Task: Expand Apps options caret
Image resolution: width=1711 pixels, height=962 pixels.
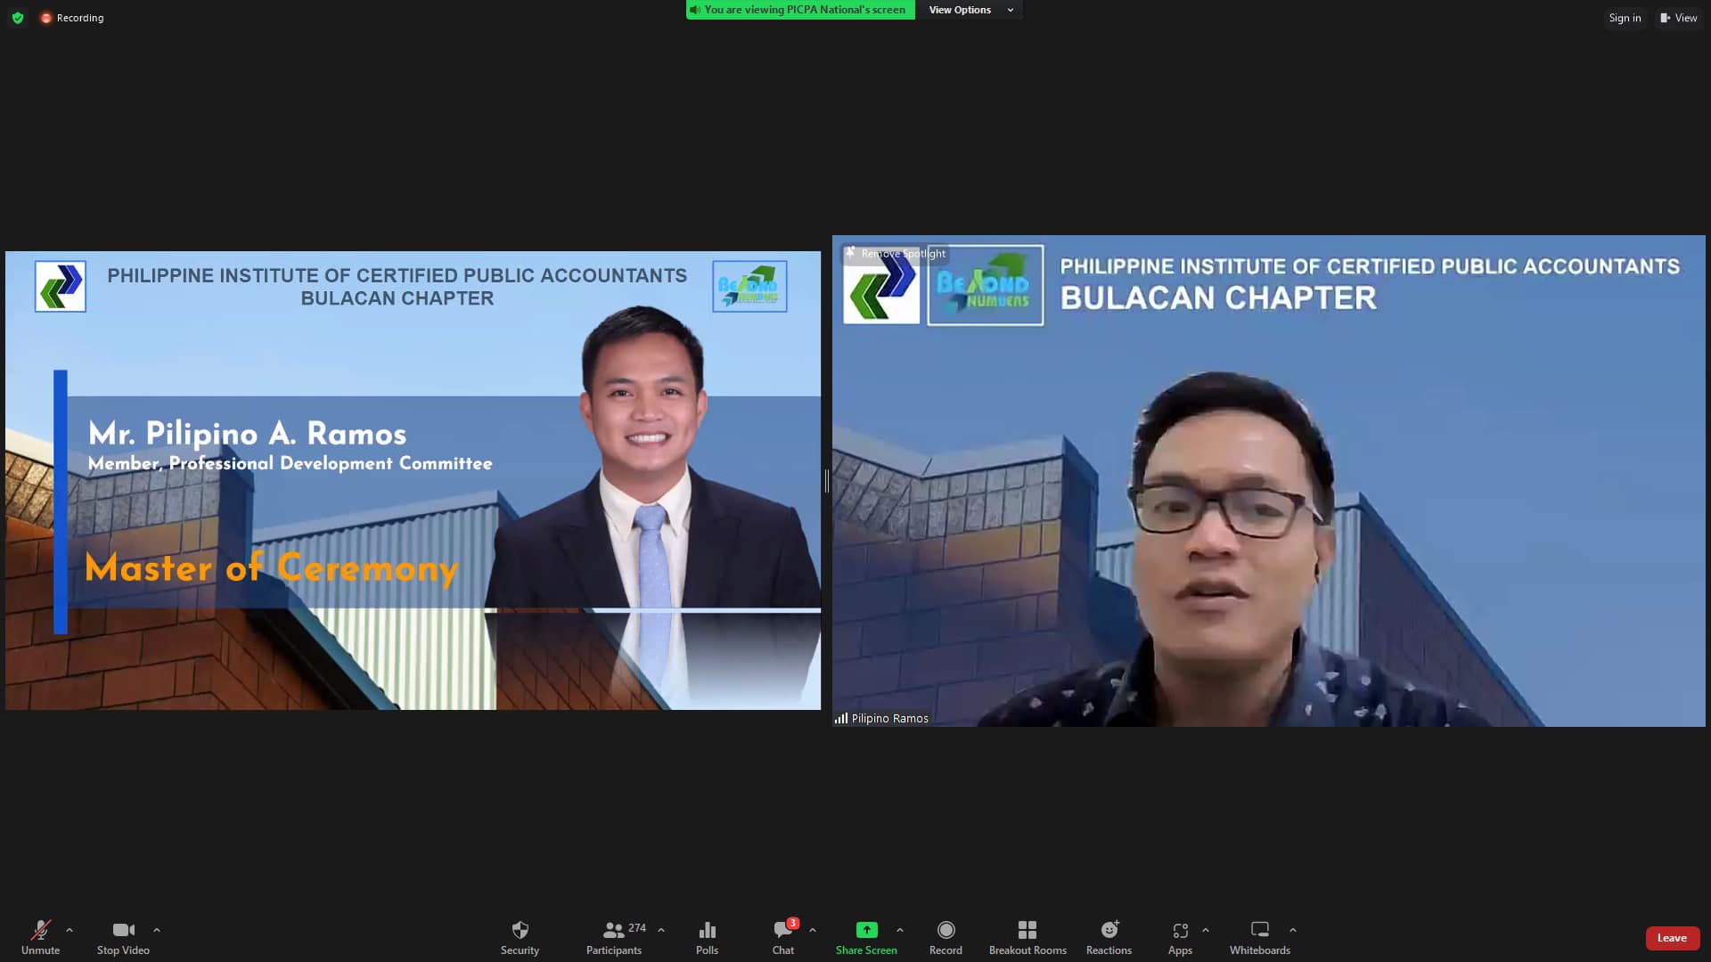Action: point(1206,930)
